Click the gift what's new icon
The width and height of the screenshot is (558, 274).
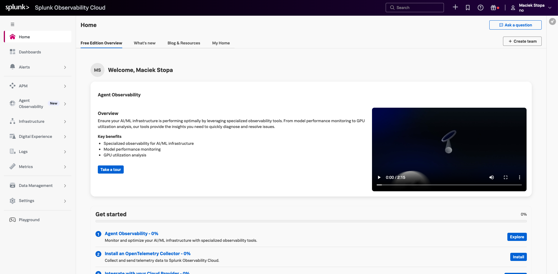(493, 8)
